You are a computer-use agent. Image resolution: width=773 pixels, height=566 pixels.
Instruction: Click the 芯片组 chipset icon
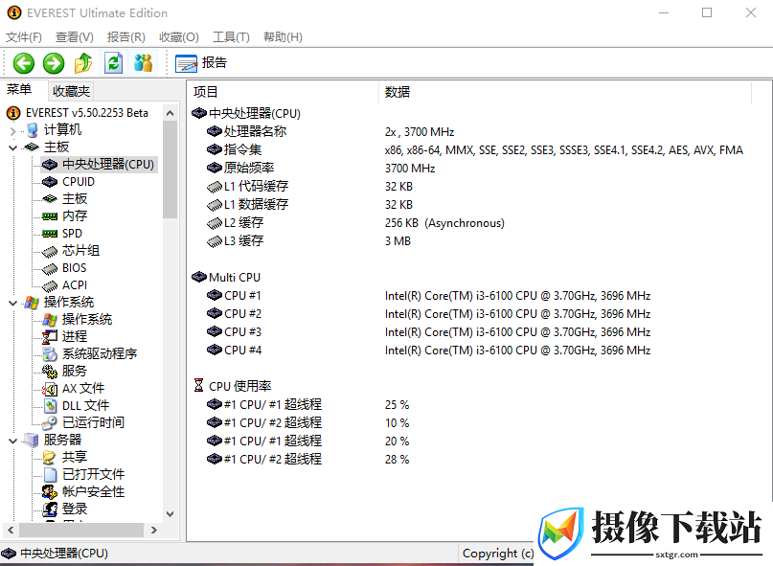50,252
